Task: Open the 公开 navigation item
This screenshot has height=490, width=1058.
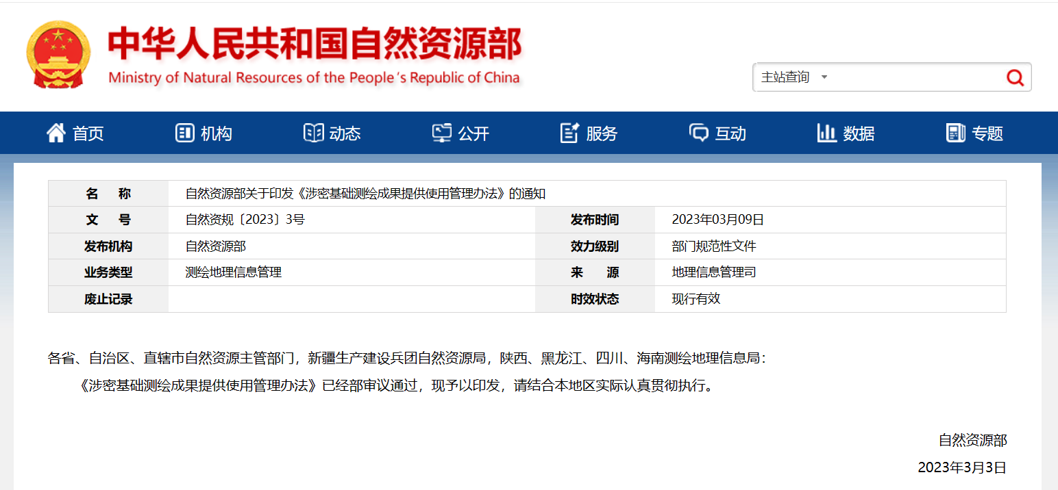Action: tap(461, 133)
